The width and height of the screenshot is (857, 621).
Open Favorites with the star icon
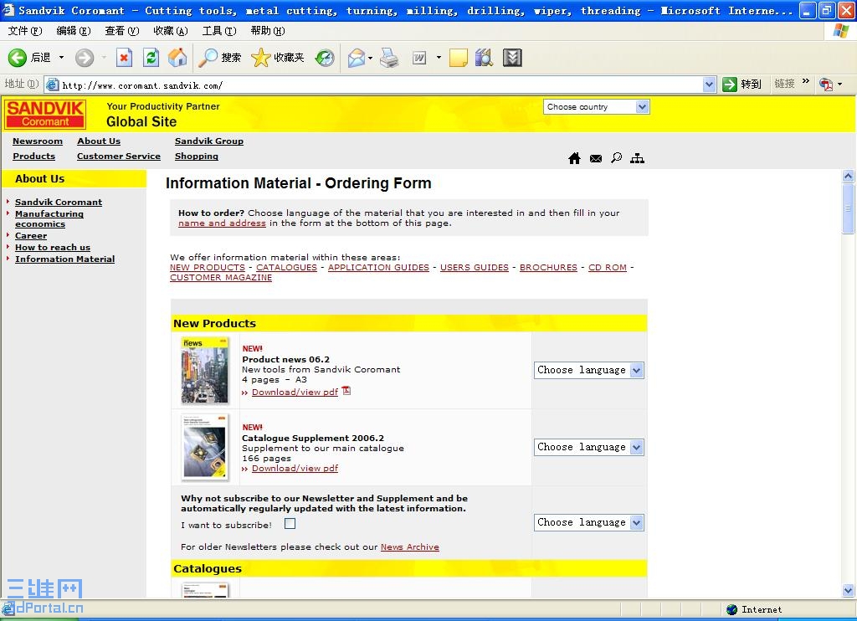click(278, 58)
